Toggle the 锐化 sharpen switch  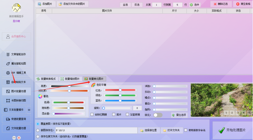(x=158, y=115)
